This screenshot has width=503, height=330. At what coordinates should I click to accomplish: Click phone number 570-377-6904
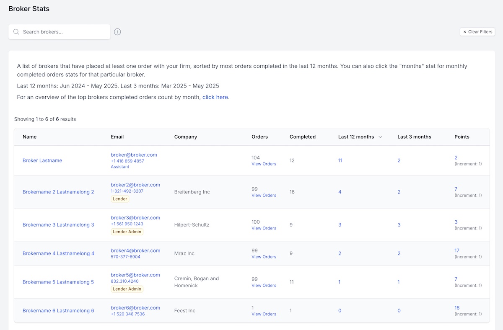click(125, 257)
